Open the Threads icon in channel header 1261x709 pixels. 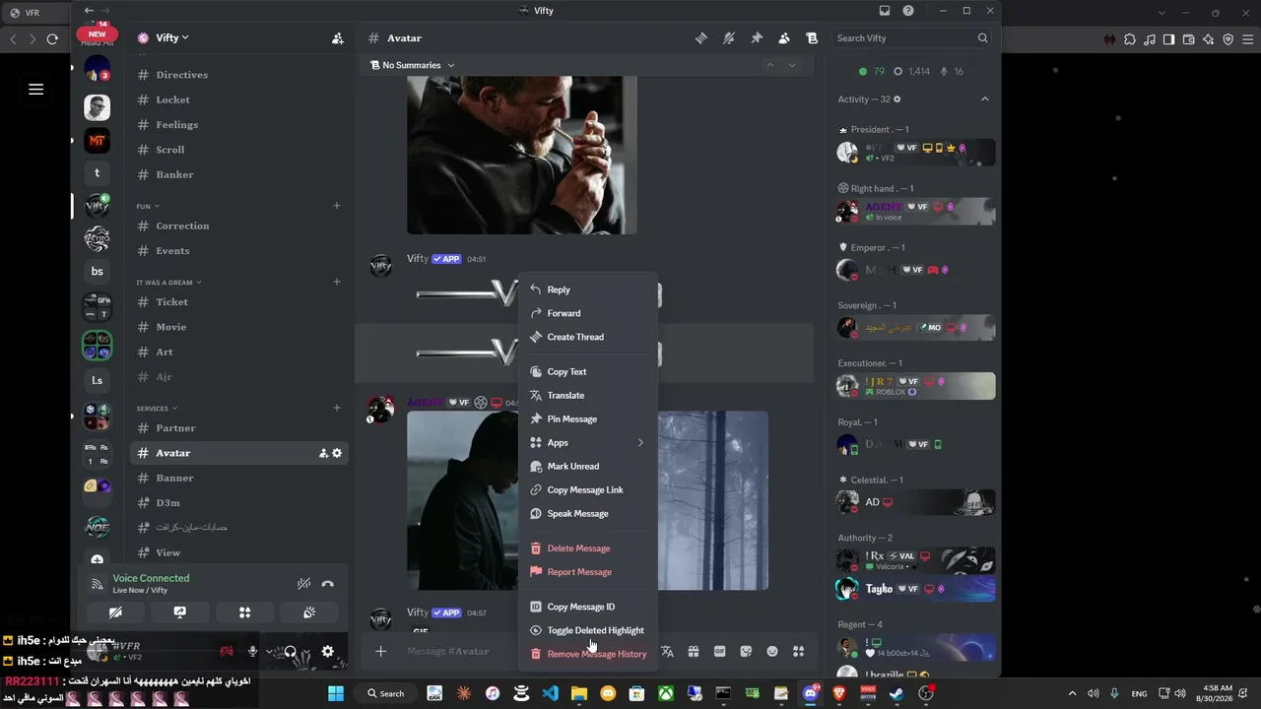[700, 38]
